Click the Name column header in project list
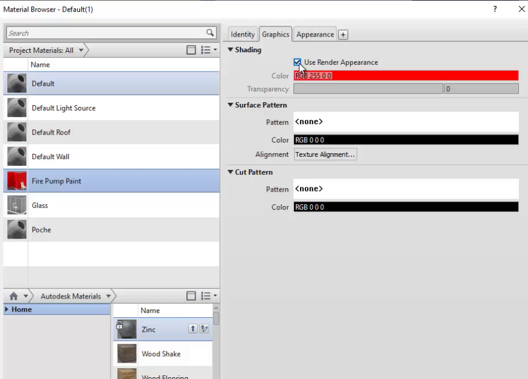 tap(123, 64)
